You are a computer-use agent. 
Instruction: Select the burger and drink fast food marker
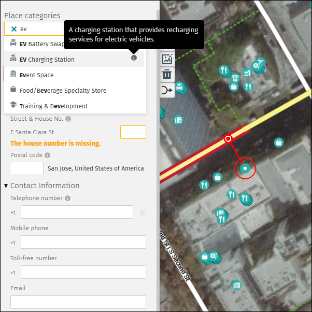(247, 73)
